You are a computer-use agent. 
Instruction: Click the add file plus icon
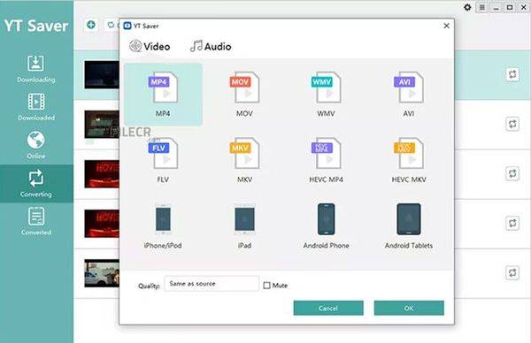91,25
